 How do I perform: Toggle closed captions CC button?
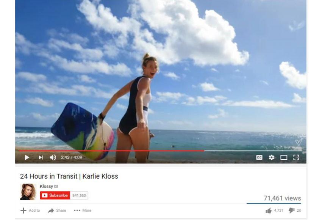(259, 157)
